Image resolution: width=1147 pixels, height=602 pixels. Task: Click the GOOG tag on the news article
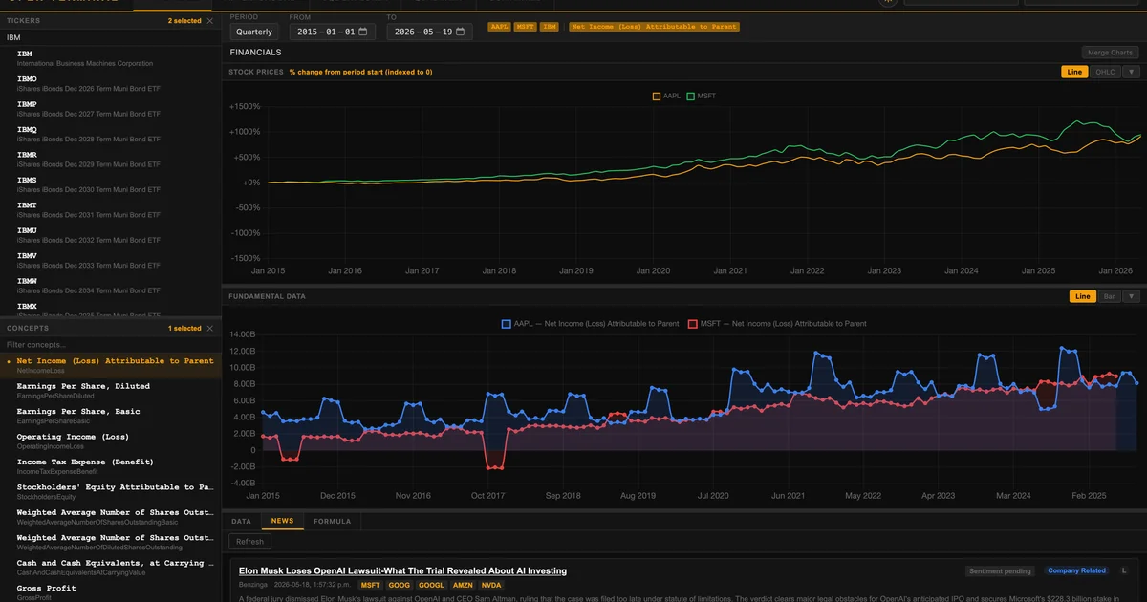point(400,585)
